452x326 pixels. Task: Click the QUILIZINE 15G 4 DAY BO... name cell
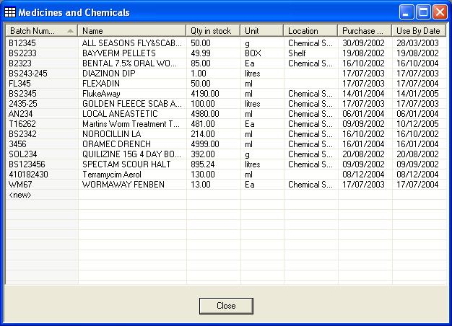pos(132,154)
